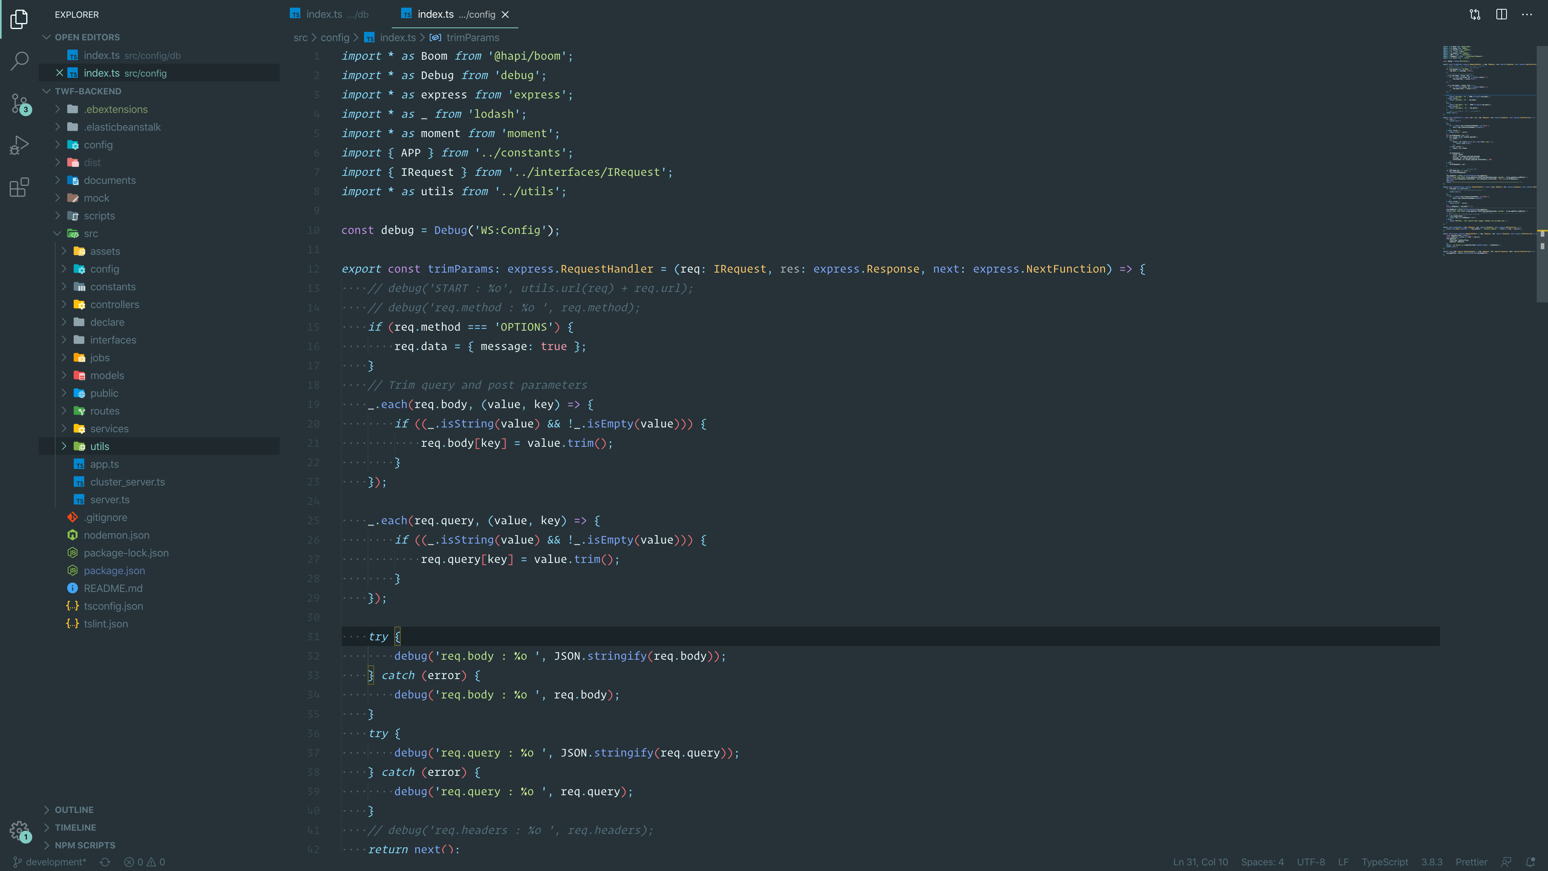The image size is (1548, 871).
Task: Click the development branch indicator
Action: (x=50, y=862)
